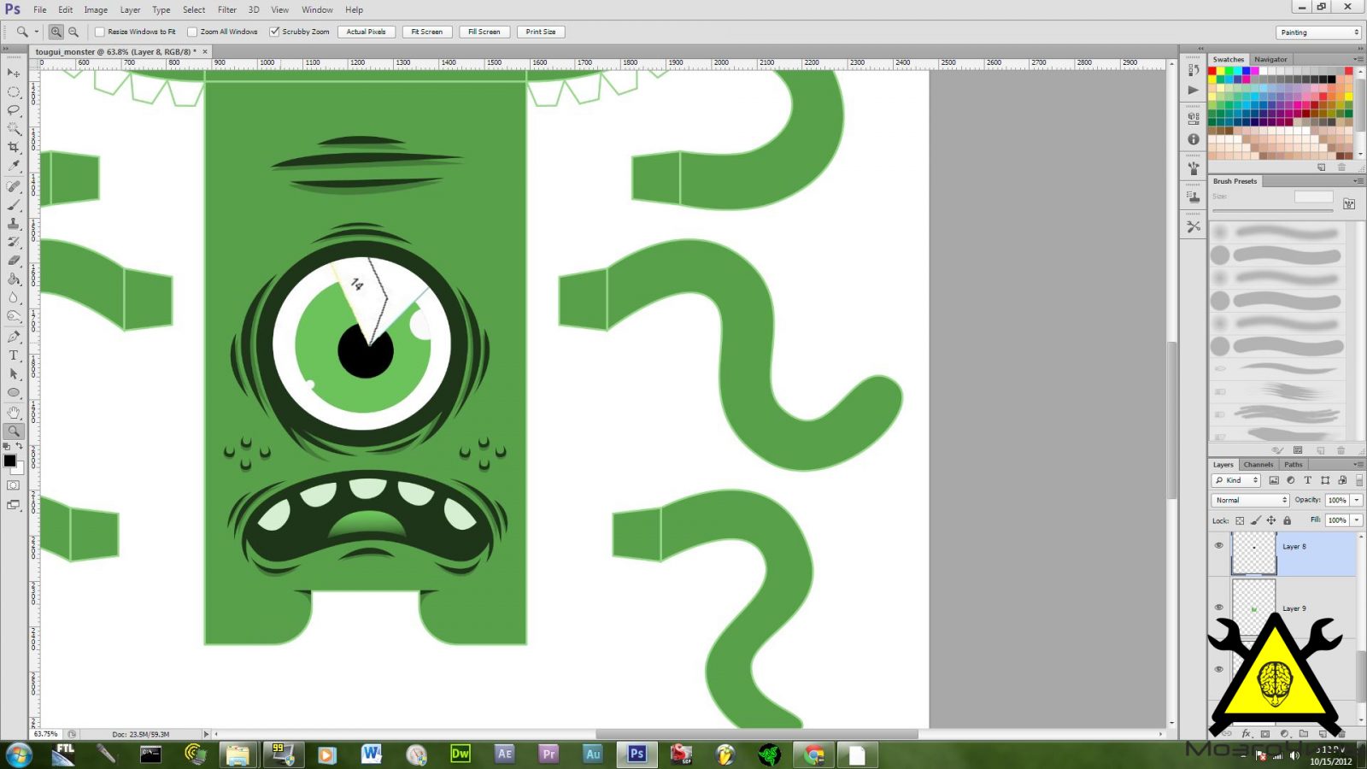This screenshot has width=1367, height=769.
Task: Select the Eraser tool
Action: pos(13,261)
